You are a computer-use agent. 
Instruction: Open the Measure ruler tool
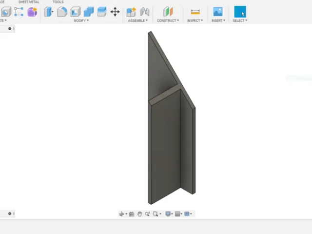coord(195,12)
